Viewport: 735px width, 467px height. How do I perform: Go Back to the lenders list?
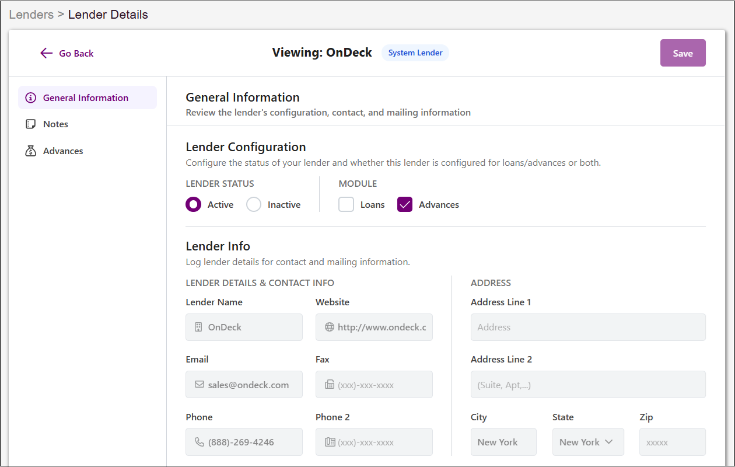[67, 53]
